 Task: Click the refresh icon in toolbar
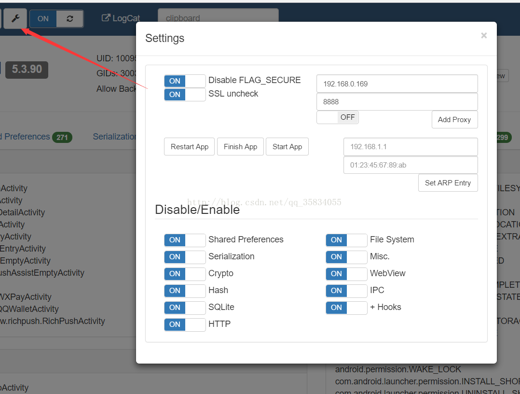(70, 19)
